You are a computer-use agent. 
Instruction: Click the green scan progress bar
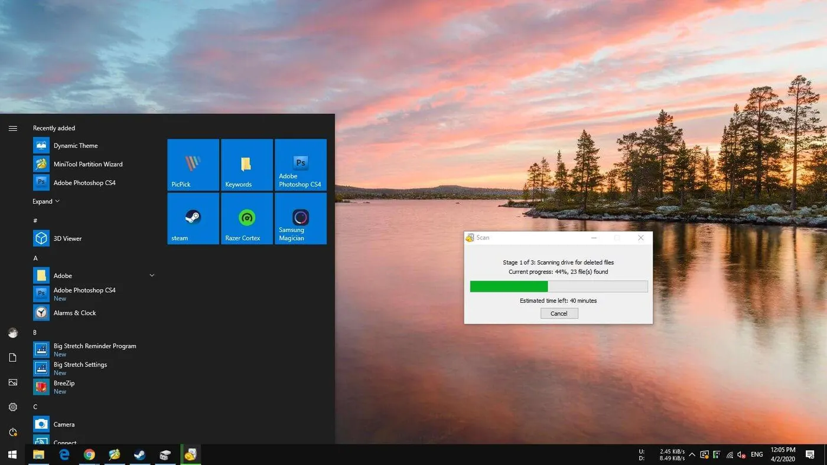click(x=558, y=286)
